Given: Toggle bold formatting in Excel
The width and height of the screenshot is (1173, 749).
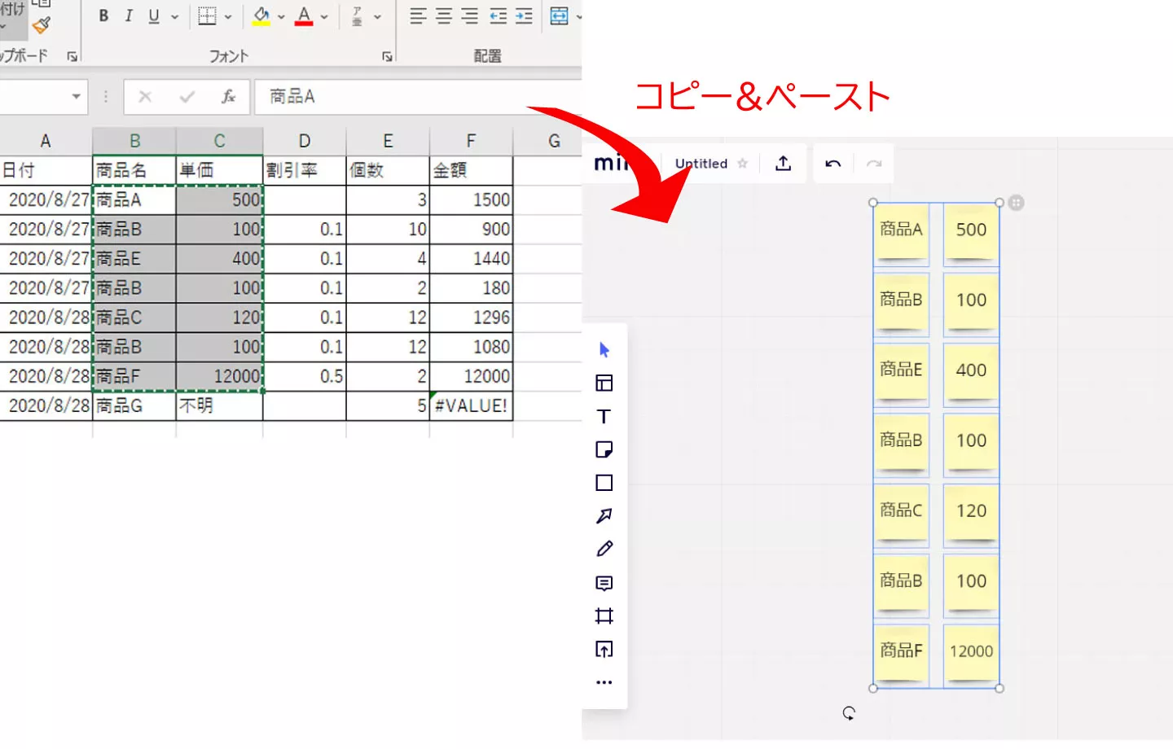Looking at the screenshot, I should coord(103,15).
